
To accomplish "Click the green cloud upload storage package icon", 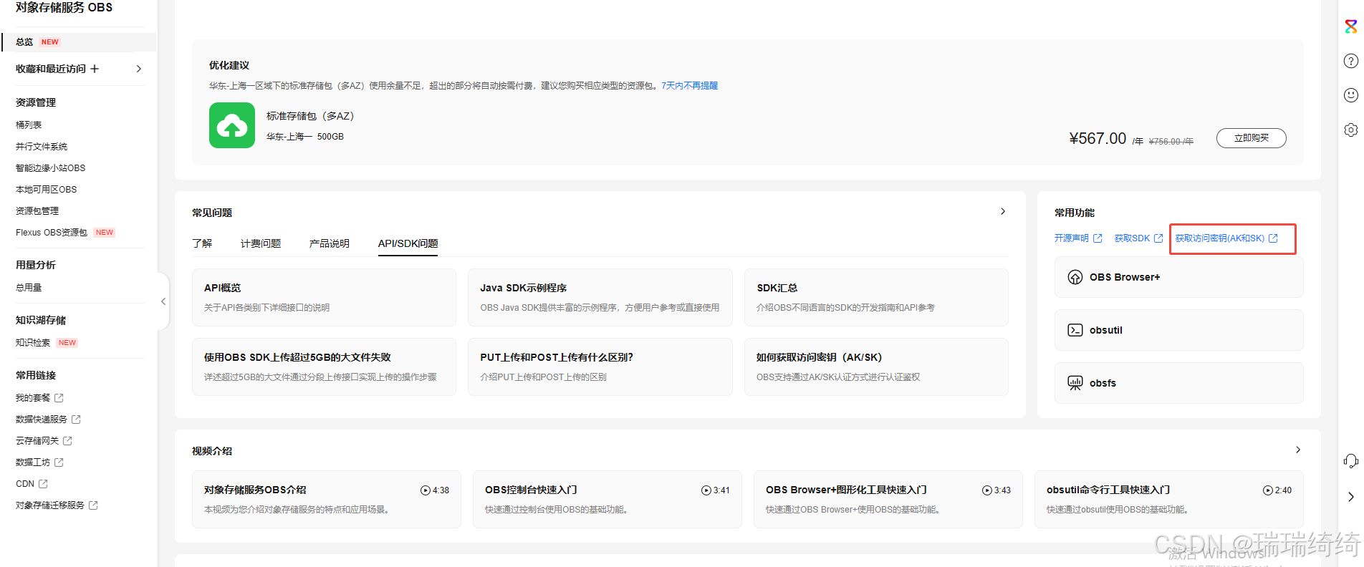I will [232, 125].
